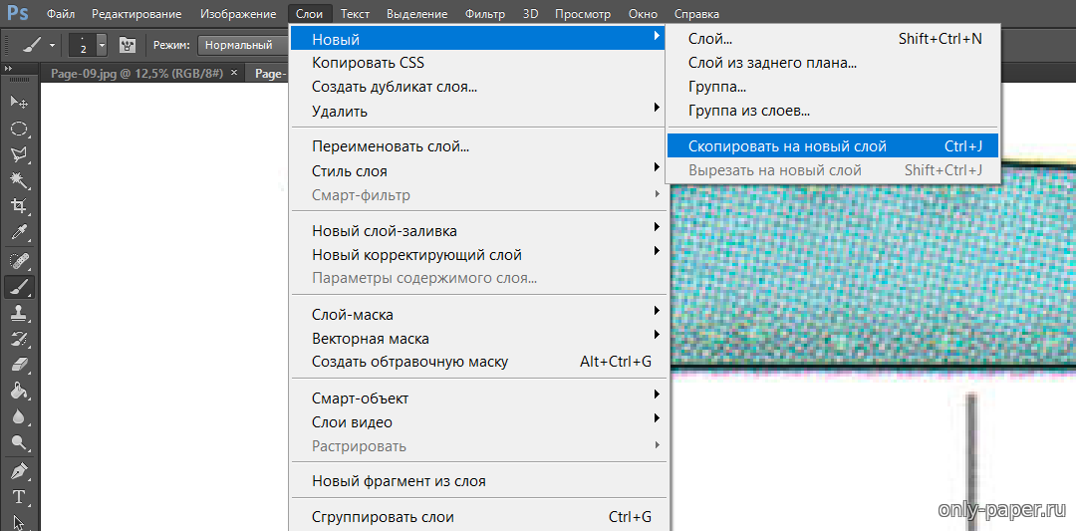1076x531 pixels.
Task: Expand the tools panel via double arrows
Action: tap(8, 66)
